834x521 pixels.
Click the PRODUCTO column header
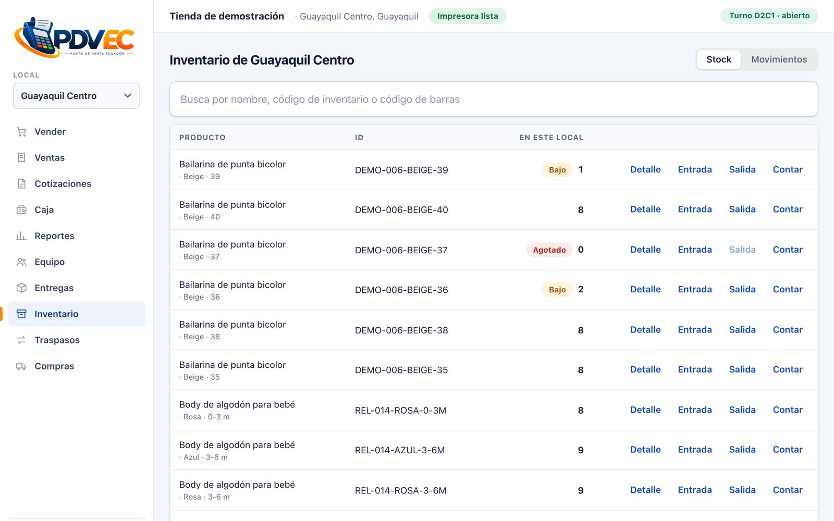(202, 138)
